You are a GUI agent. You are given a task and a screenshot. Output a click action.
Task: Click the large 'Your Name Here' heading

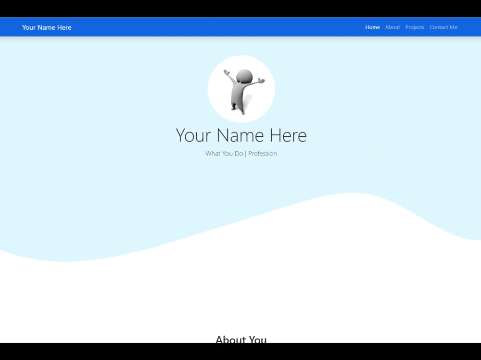(x=241, y=135)
